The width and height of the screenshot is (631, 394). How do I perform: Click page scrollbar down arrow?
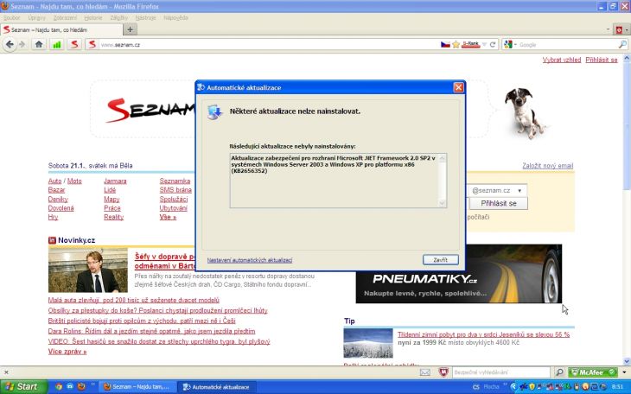tap(627, 361)
